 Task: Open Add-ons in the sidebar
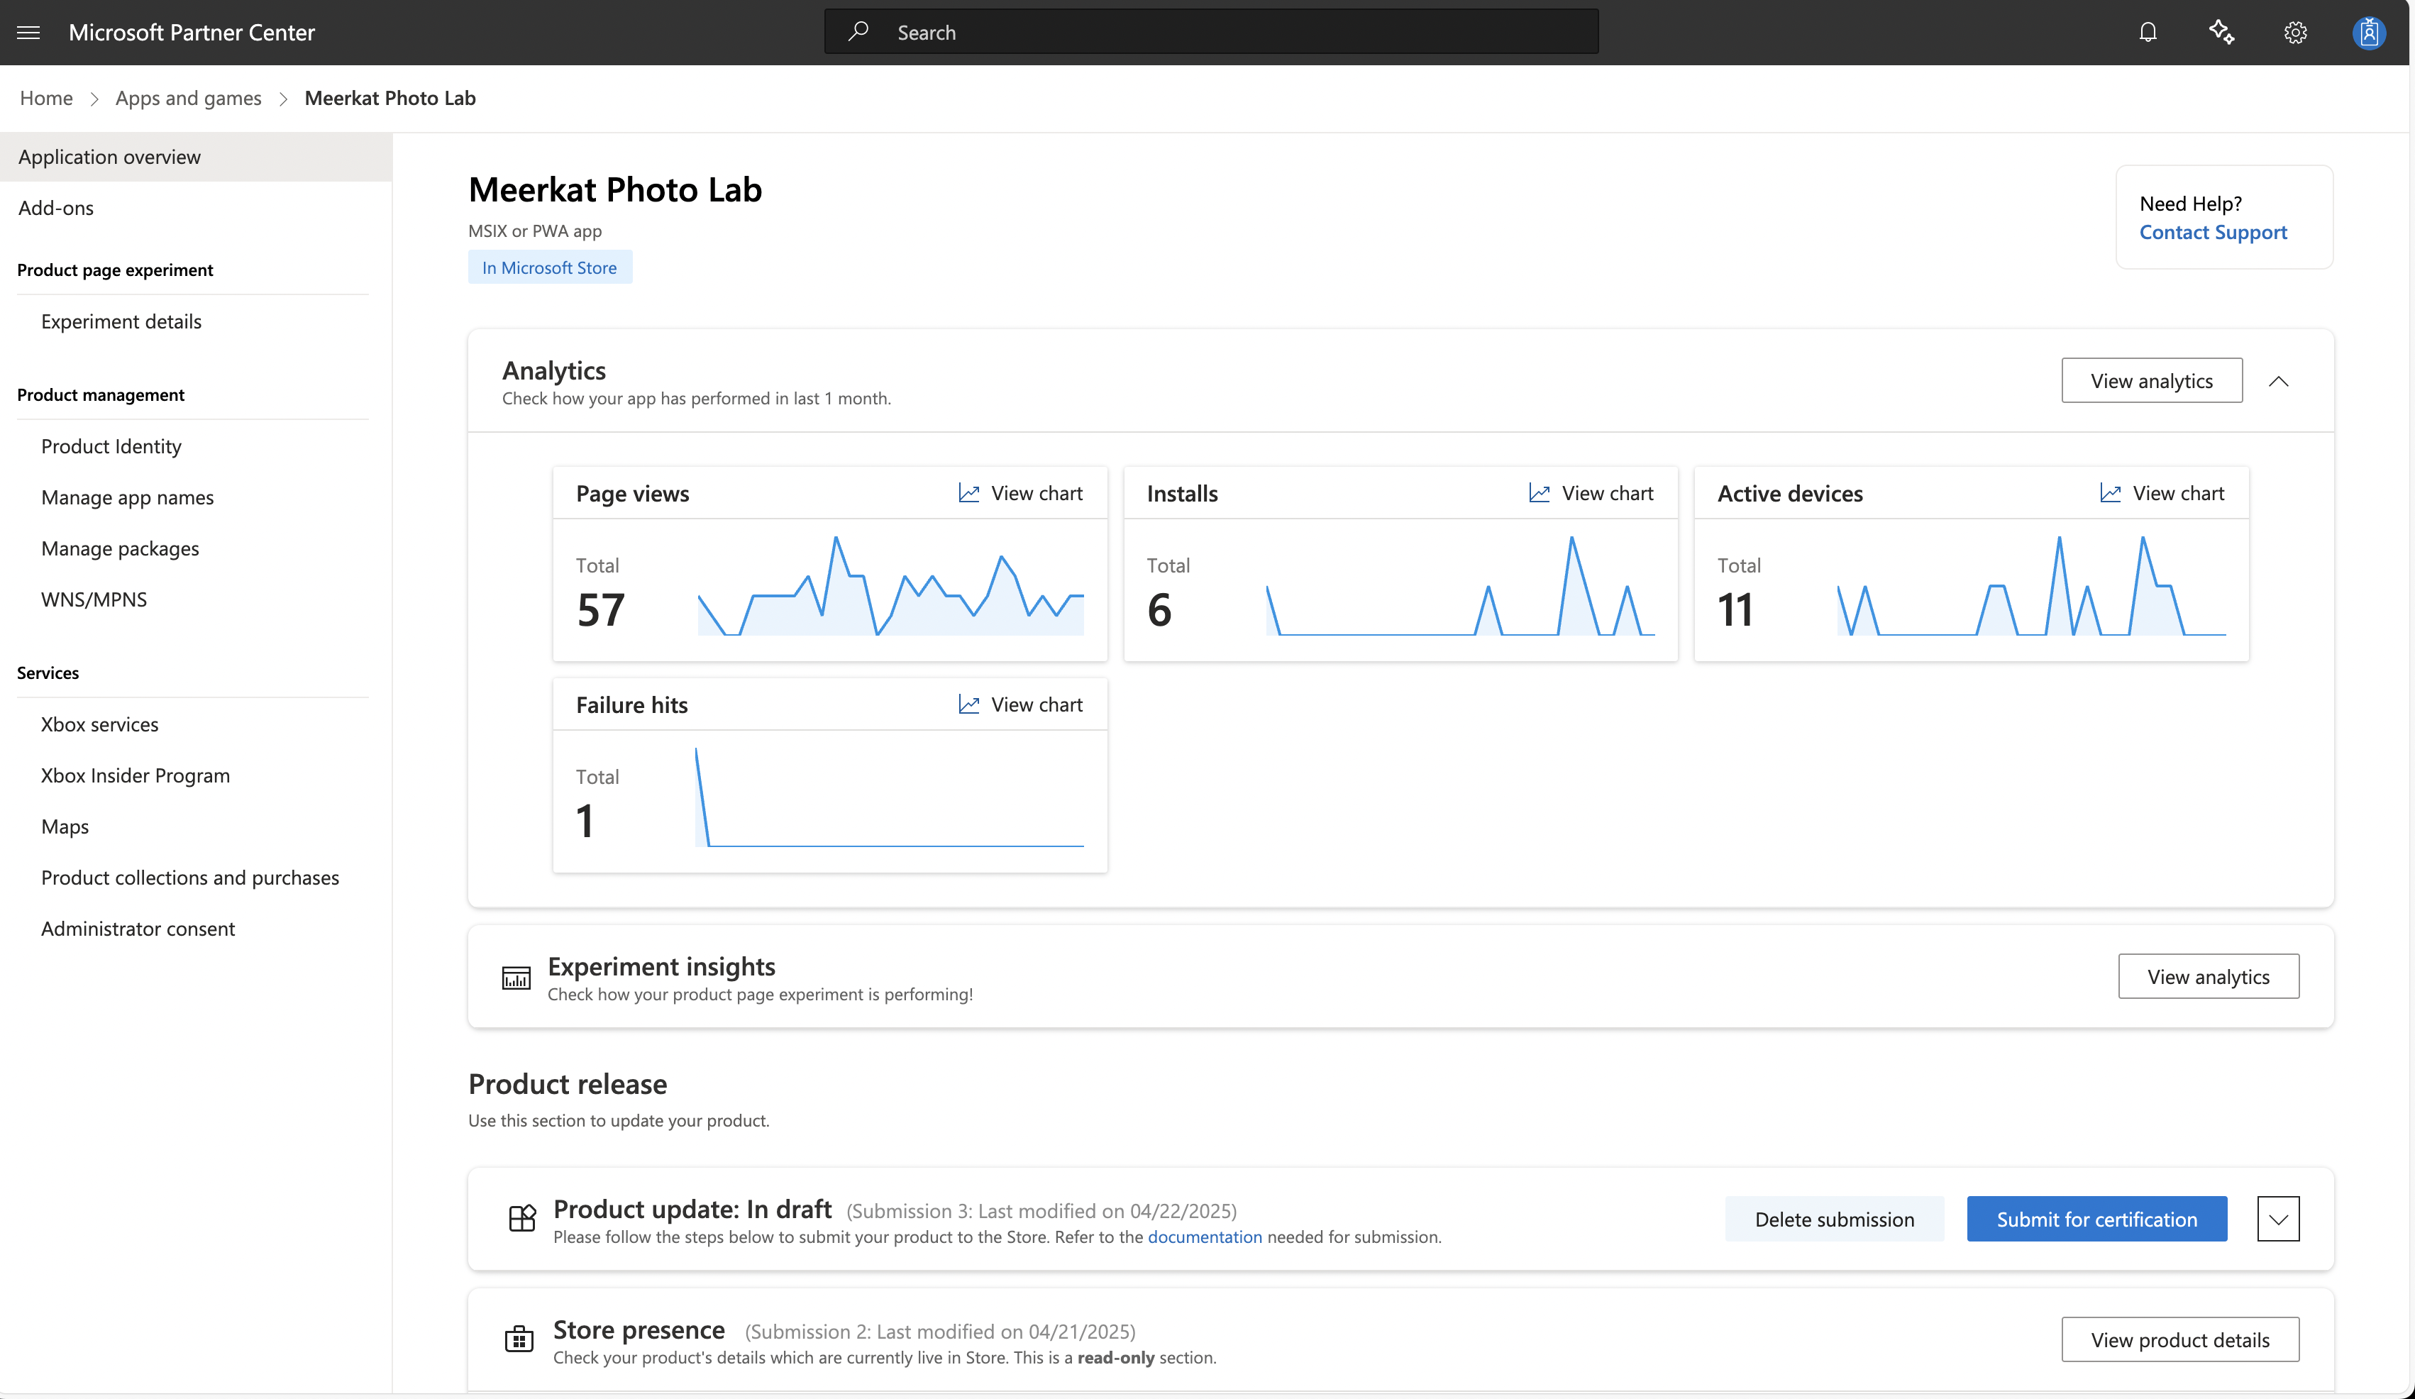(x=55, y=208)
